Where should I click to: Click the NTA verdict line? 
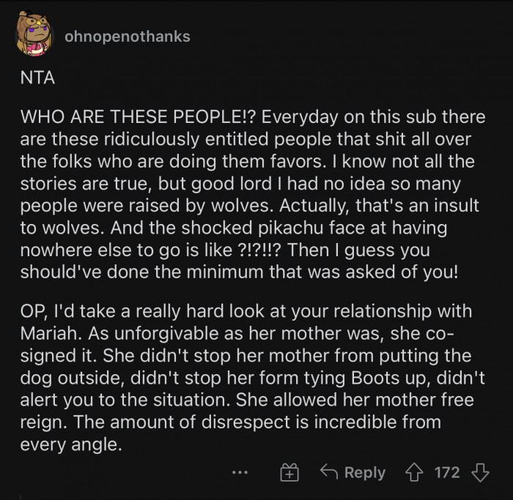coord(37,78)
